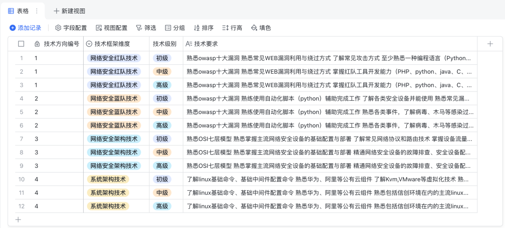Add a new column with header plus

[490, 44]
